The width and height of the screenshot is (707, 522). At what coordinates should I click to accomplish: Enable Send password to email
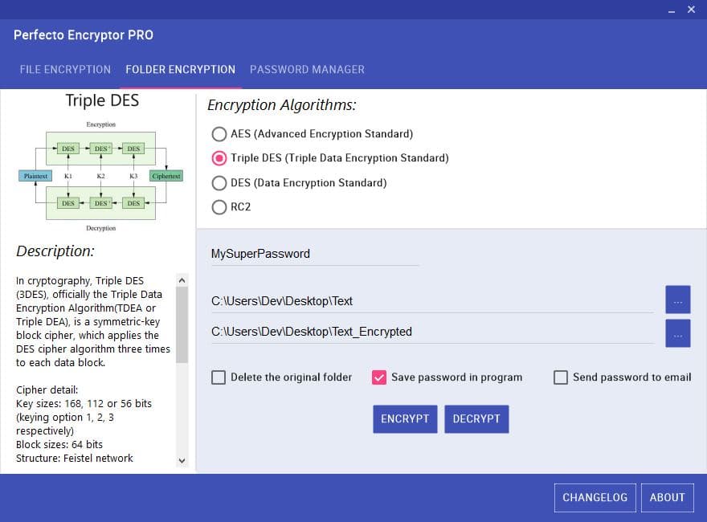561,377
